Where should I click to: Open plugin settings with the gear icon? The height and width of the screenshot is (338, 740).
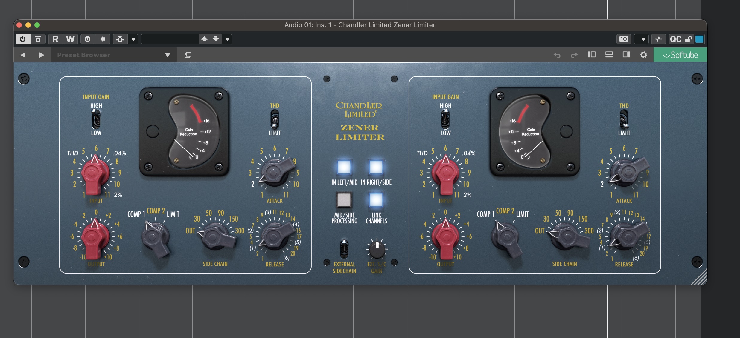point(644,55)
